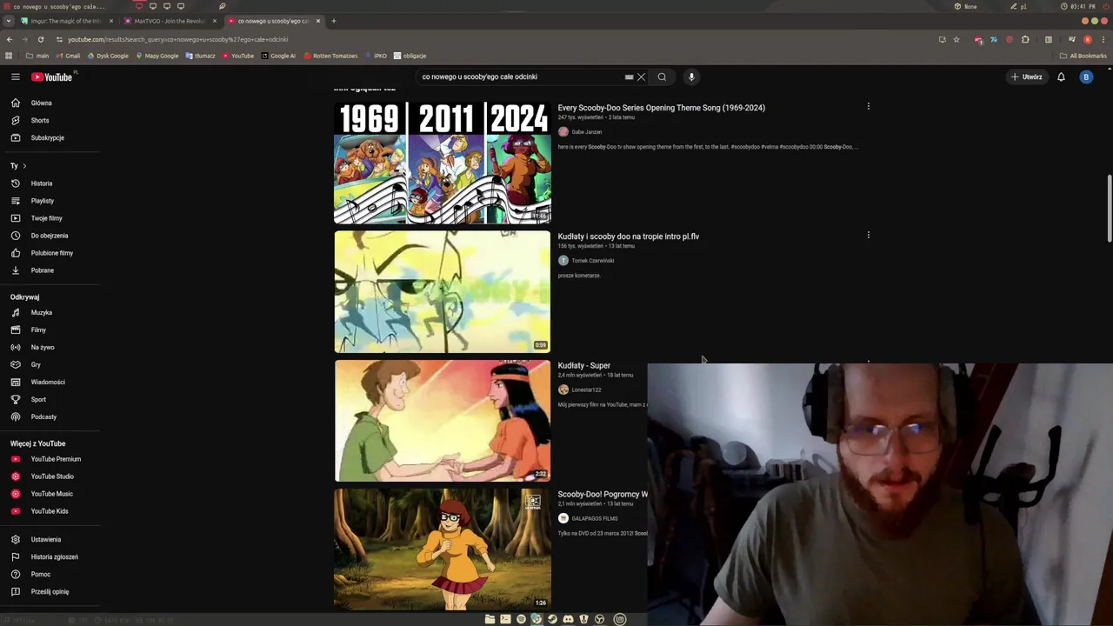Viewport: 1113px width, 626px height.
Task: Open a new browser tab
Action: [333, 21]
